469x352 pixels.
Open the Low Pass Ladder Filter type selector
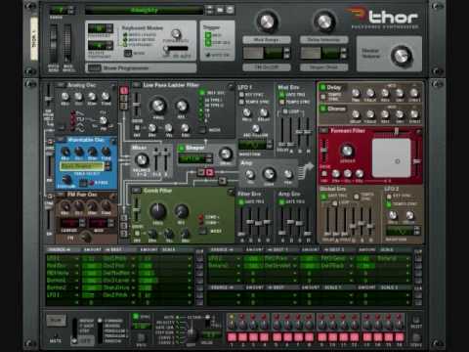coord(136,85)
